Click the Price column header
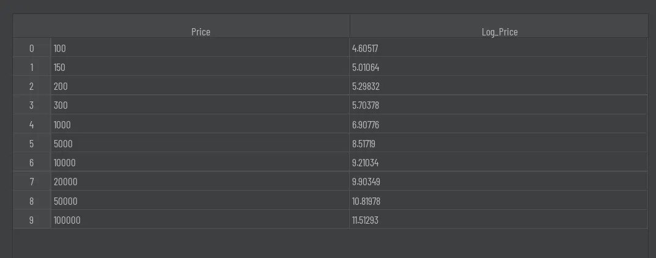The image size is (656, 258). pos(201,32)
